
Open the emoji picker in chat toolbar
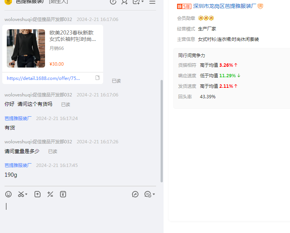pos(8,194)
